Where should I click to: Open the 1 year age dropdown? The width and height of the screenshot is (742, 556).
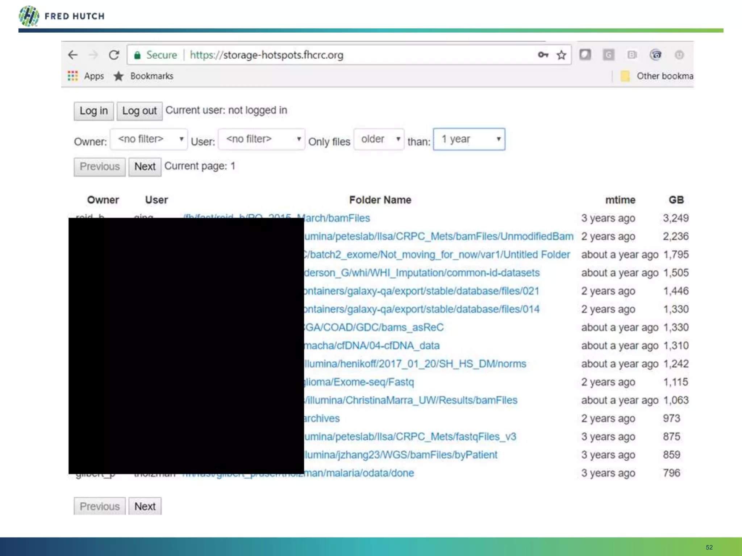pos(469,139)
